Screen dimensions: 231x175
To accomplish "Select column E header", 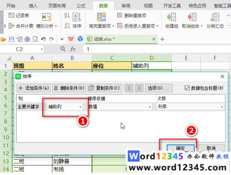I will tap(186, 58).
